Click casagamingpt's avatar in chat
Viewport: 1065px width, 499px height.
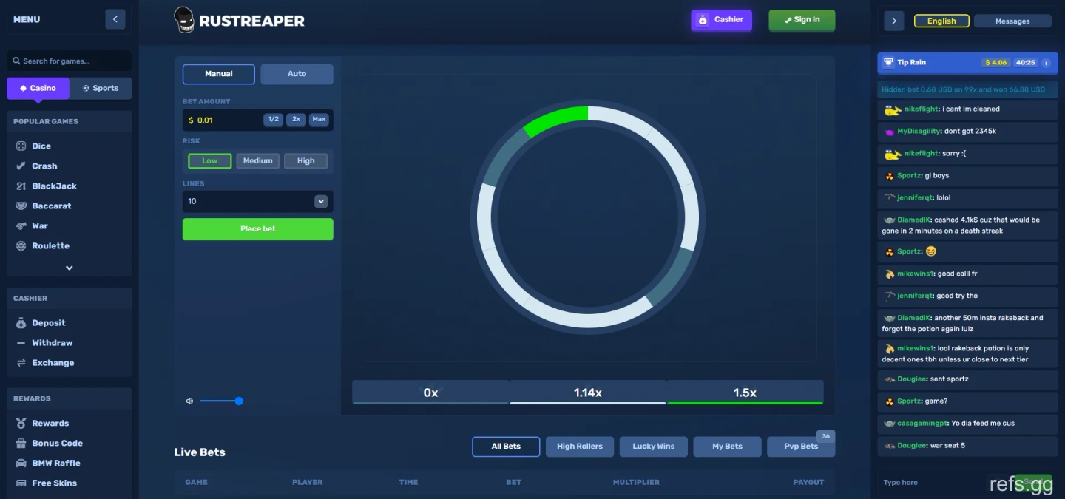890,424
